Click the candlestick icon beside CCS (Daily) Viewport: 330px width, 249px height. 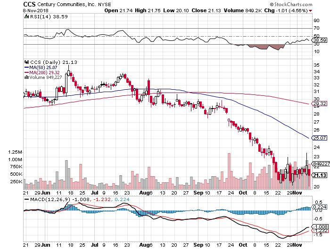(x=26, y=62)
